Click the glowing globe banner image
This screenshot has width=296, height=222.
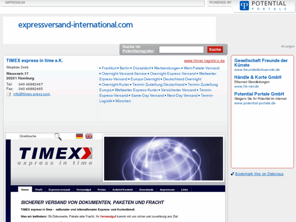pos(164,158)
